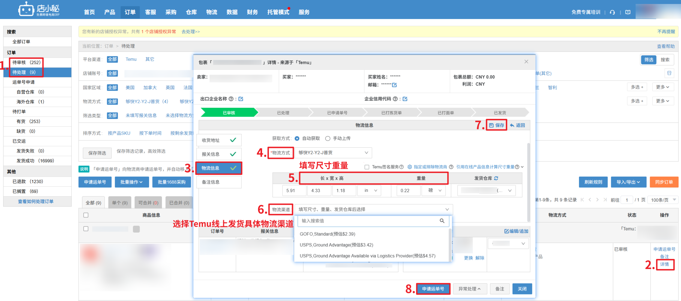This screenshot has height=301, width=681.
Task: Click the blue 申请运单号 button in dialog
Action: (433, 289)
